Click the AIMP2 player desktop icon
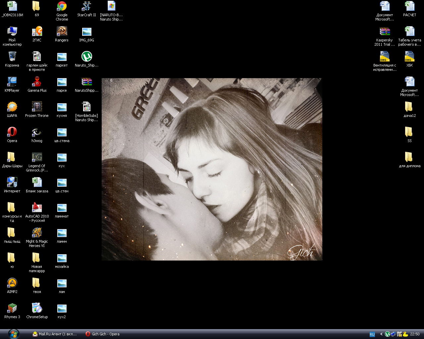Viewport: 424px width, 339px height. point(12,283)
